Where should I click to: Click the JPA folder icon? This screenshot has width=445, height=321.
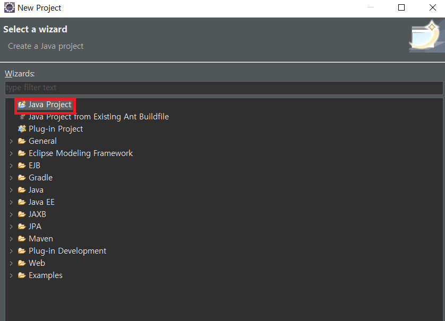(x=22, y=226)
